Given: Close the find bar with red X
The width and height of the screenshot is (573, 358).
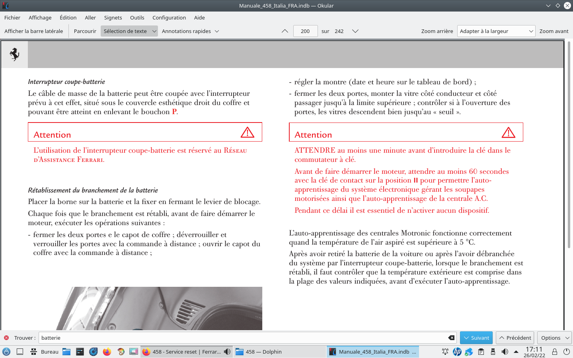Looking at the screenshot, I should click(x=6, y=338).
